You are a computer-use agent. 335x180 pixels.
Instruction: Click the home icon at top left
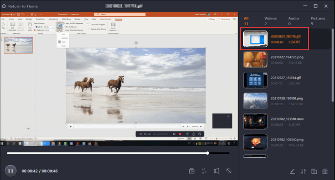coord(4,6)
